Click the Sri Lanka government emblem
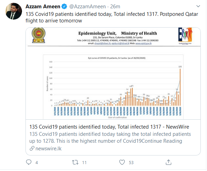207x171 pixels. pos(39,35)
